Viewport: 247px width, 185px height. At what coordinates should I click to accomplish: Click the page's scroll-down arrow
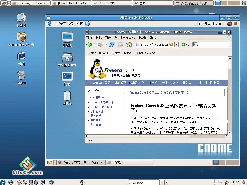(230, 132)
